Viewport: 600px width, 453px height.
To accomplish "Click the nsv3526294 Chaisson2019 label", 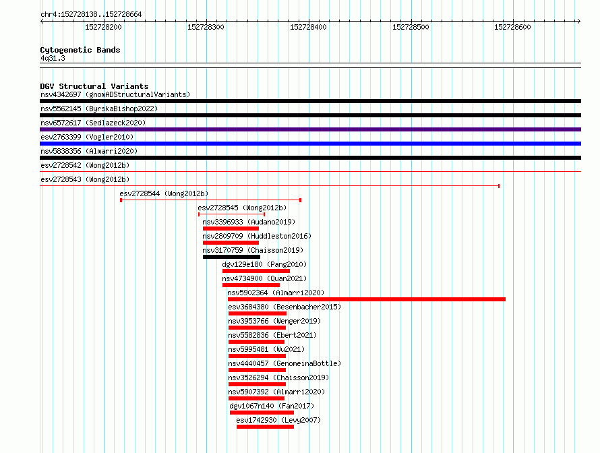I will [x=278, y=377].
